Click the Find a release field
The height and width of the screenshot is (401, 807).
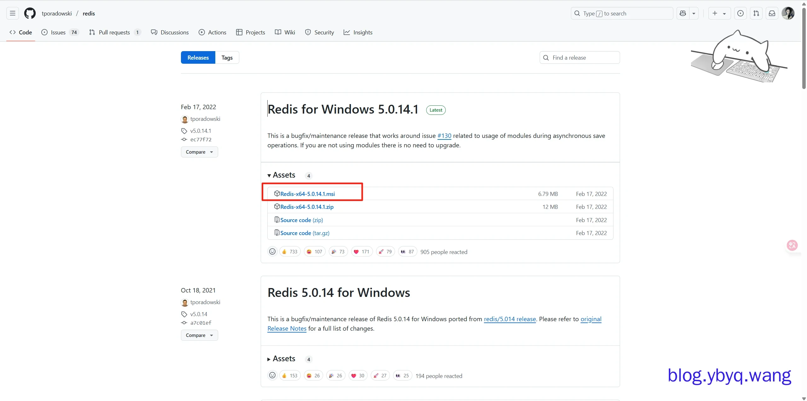pos(580,57)
